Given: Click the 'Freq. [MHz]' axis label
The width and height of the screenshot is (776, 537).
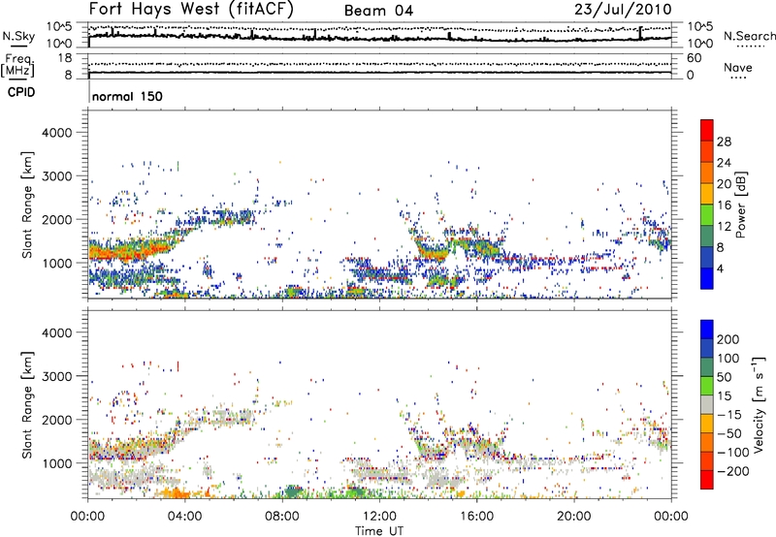Looking at the screenshot, I should click(x=17, y=66).
